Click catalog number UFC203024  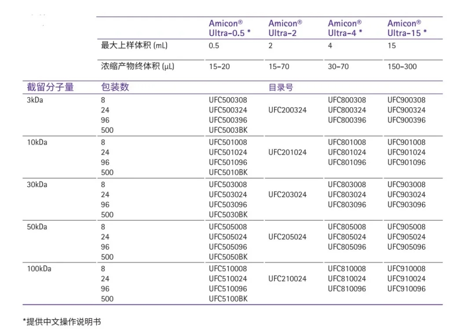pyautogui.click(x=287, y=195)
